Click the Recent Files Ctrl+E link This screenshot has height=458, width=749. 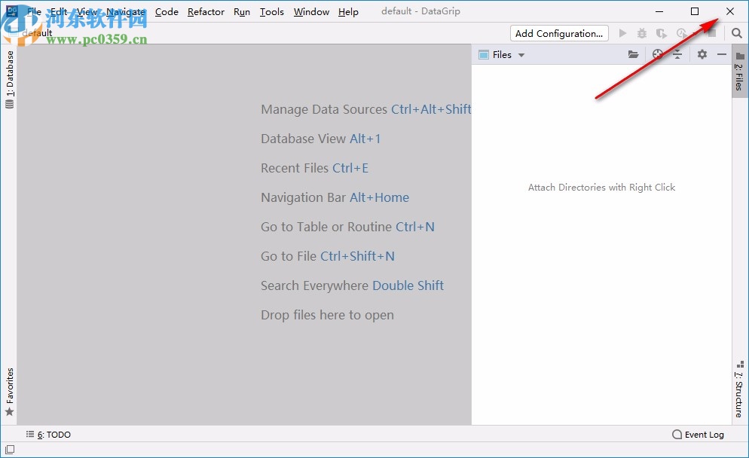(x=350, y=168)
